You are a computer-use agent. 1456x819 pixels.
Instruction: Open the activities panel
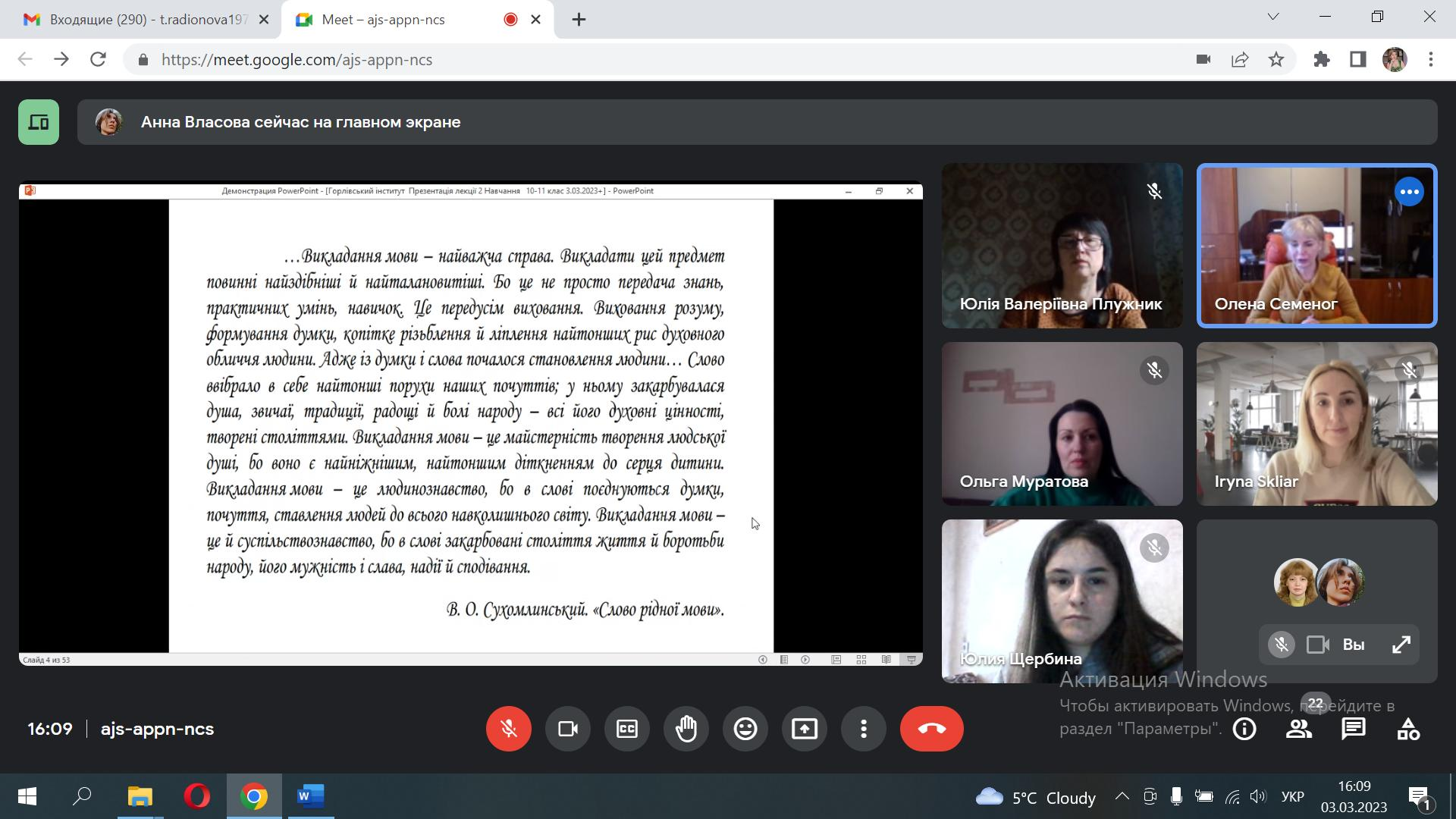tap(1408, 730)
